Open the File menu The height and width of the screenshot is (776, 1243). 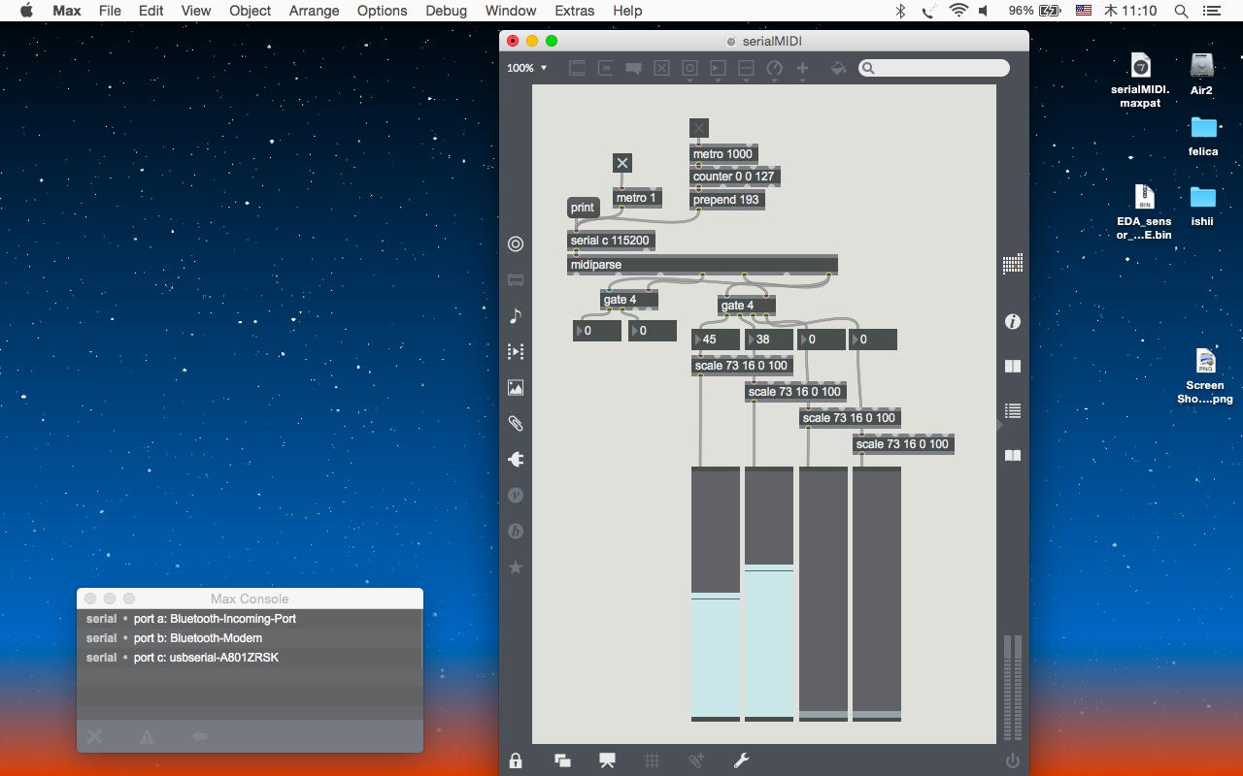110,11
